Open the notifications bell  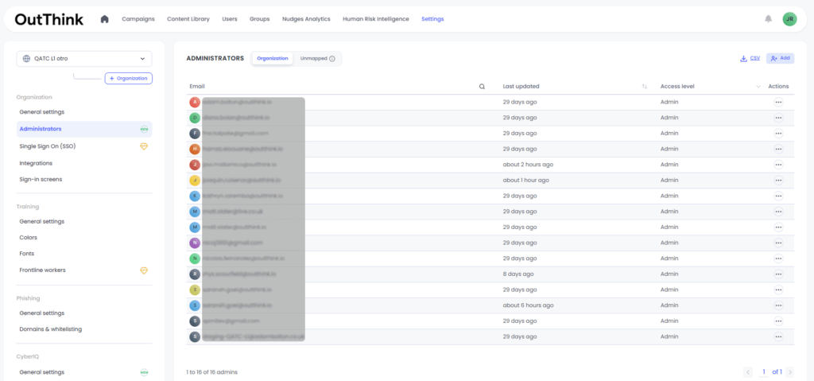tap(768, 19)
